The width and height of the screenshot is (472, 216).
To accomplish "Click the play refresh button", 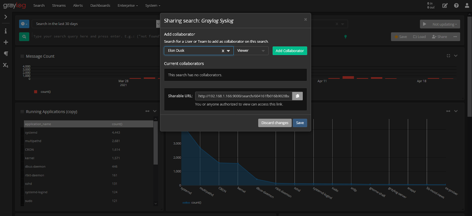I will [x=425, y=24].
